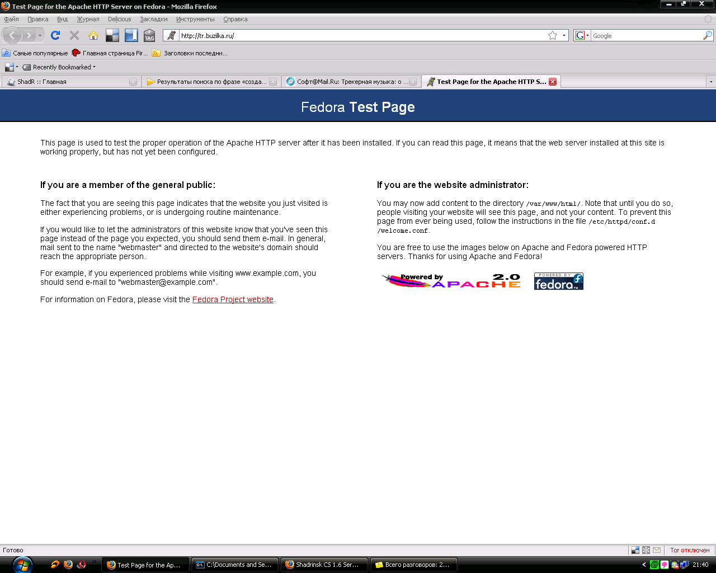Screen dimensions: 716x573
Task: Click the Готово status bar text
Action: 13,550
